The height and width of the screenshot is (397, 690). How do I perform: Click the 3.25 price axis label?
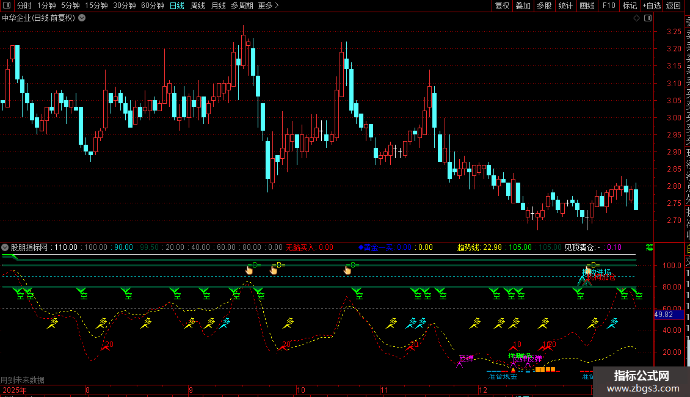point(674,32)
